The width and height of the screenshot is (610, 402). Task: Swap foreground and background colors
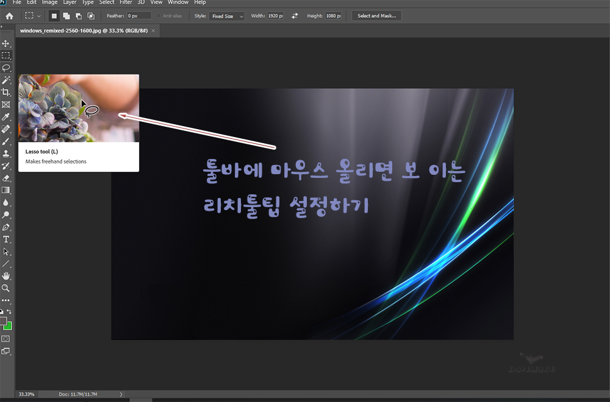9,311
